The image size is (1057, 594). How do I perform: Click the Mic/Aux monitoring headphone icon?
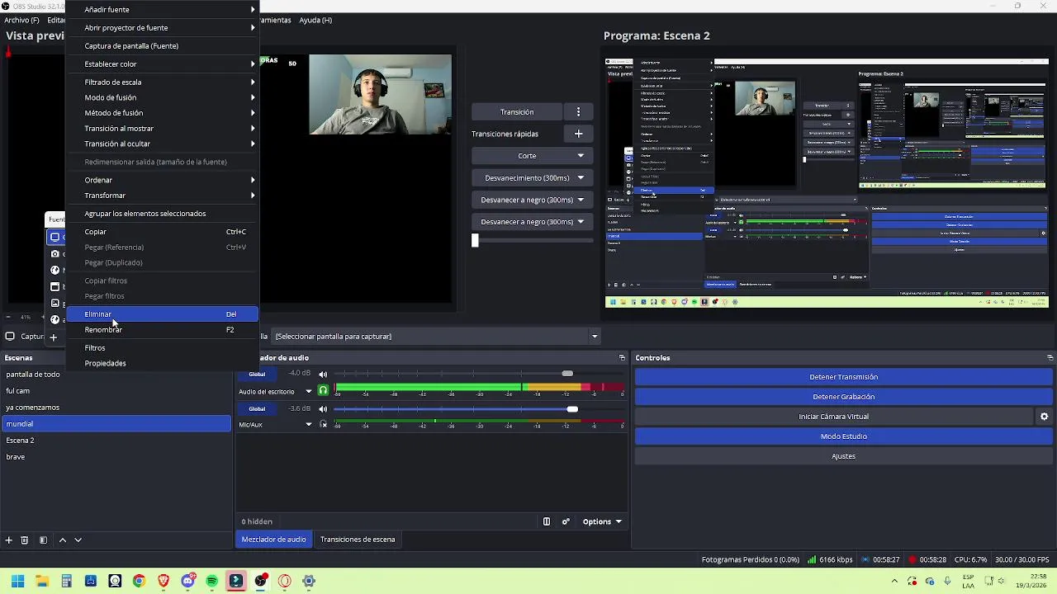[323, 425]
